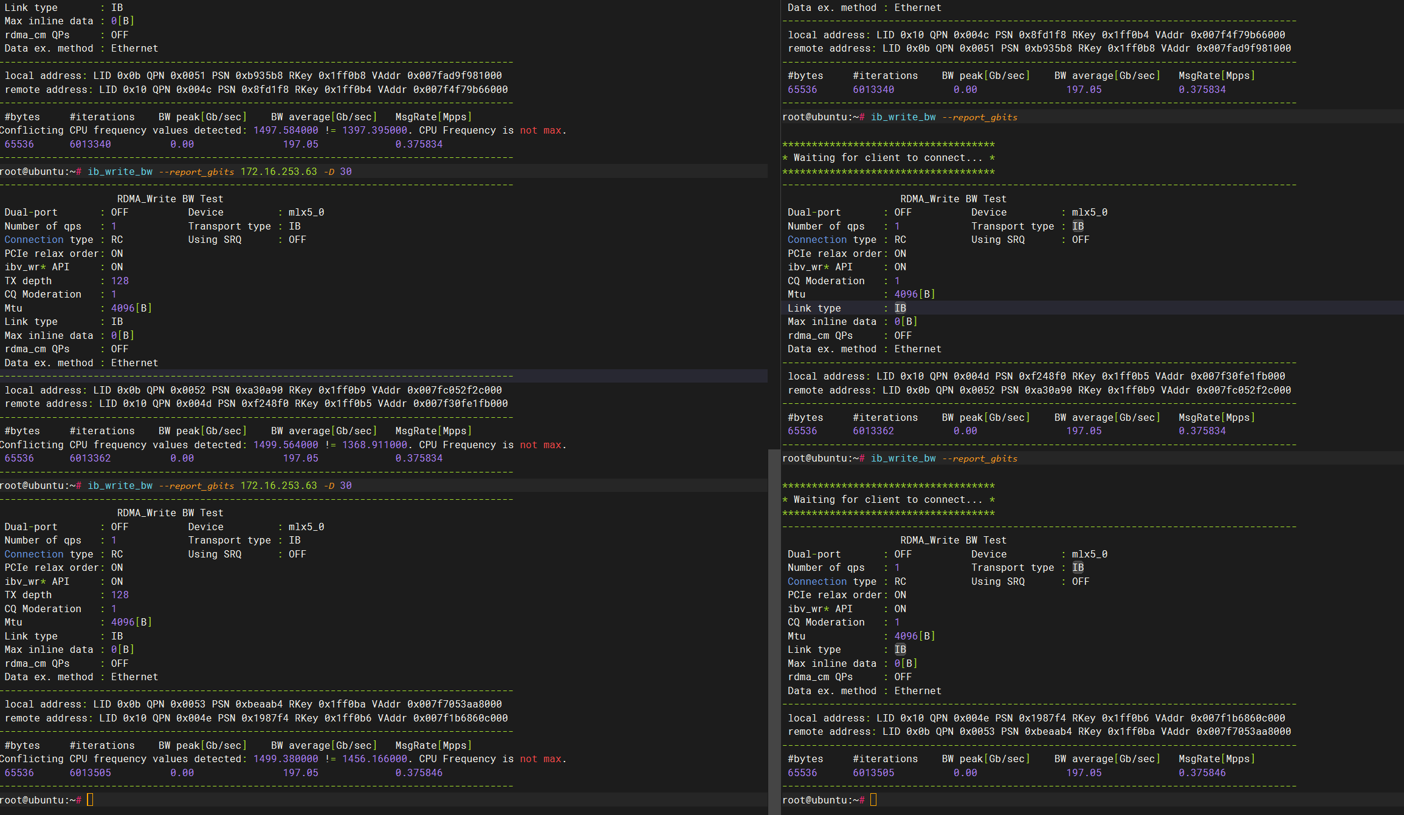Click RKey 0x1ff0b6 in right pane

tap(1126, 718)
